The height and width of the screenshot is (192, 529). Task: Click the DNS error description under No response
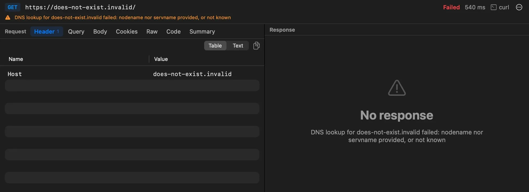(x=397, y=136)
